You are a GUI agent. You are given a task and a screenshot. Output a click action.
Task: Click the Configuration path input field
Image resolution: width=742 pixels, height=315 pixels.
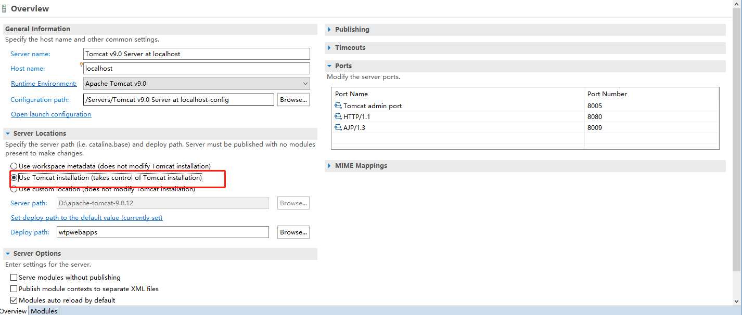pyautogui.click(x=178, y=100)
